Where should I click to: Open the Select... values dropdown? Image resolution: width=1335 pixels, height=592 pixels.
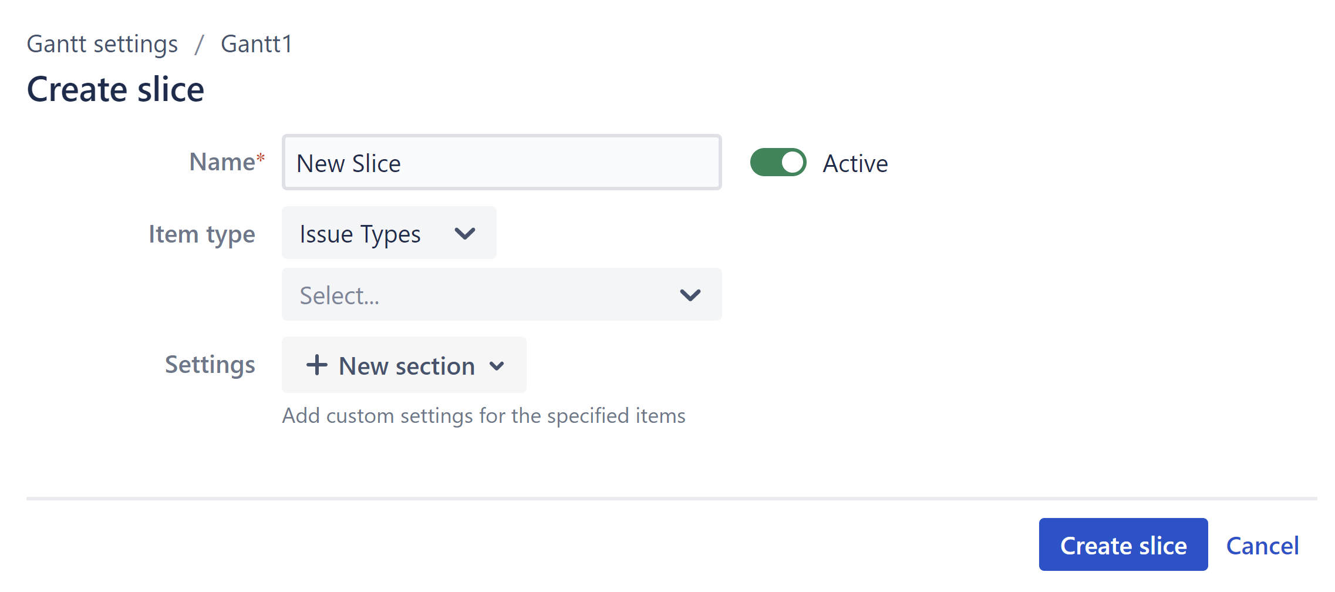click(501, 295)
